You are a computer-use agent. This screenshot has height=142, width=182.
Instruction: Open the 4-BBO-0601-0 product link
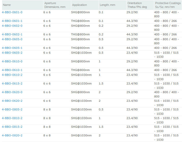(12, 12)
